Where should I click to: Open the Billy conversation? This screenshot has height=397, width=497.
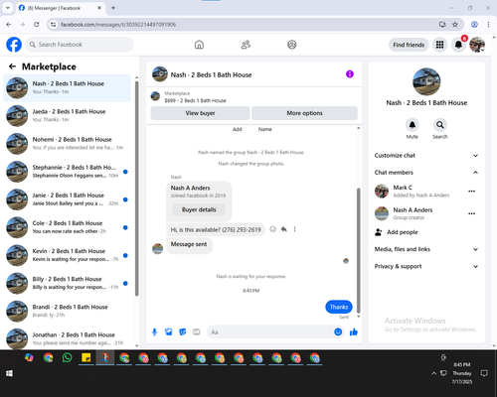[x=68, y=283]
